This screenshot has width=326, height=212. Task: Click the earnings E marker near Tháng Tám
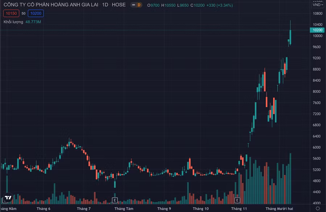click(x=115, y=200)
